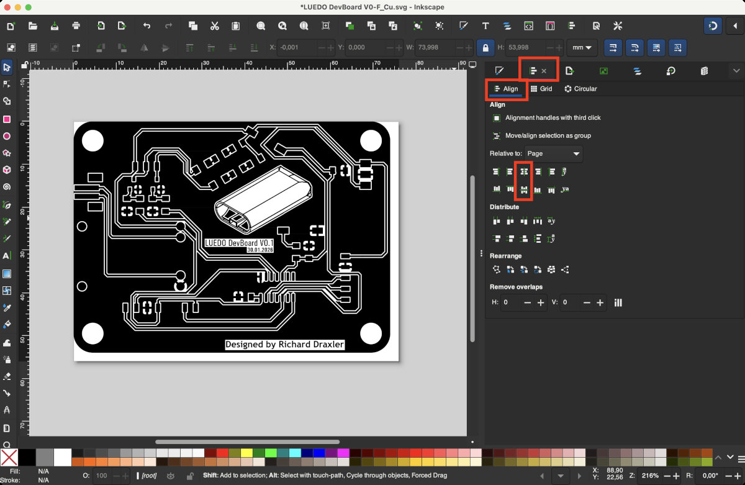The width and height of the screenshot is (745, 485).
Task: Open the Export dock tab
Action: tap(569, 71)
